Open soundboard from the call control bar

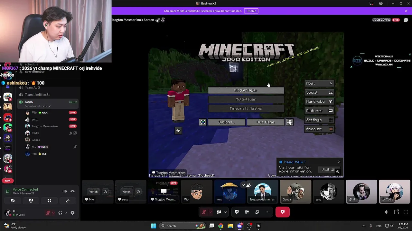257,212
